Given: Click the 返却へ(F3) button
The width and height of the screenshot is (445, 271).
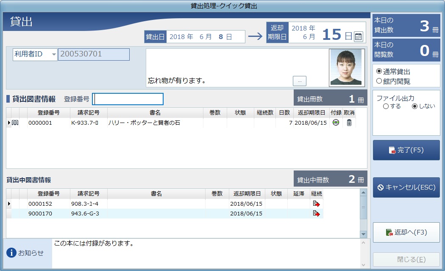Looking at the screenshot, I should [406, 232].
